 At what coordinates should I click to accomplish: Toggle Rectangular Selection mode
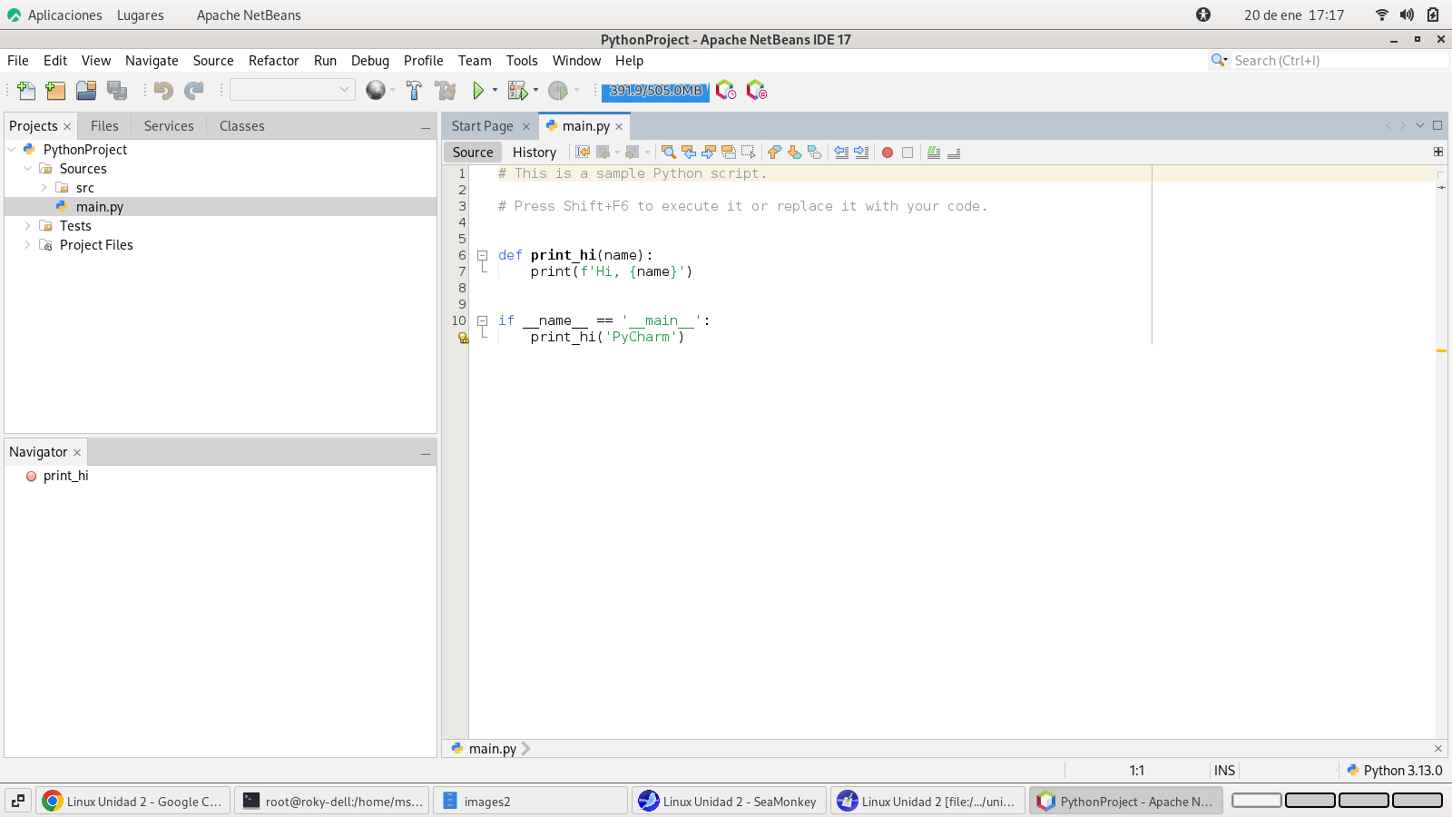tap(749, 153)
